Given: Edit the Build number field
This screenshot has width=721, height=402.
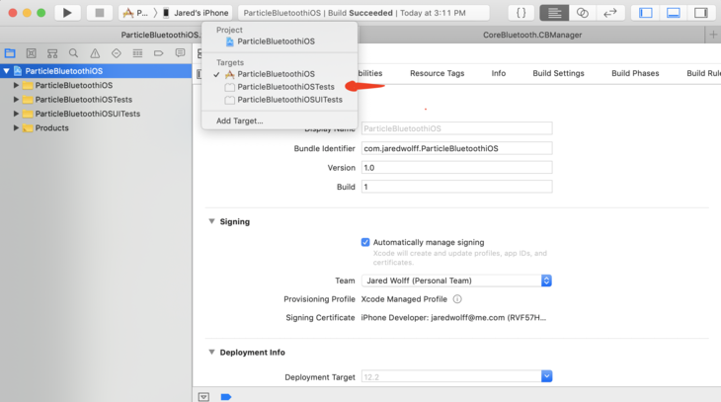Looking at the screenshot, I should click(456, 187).
